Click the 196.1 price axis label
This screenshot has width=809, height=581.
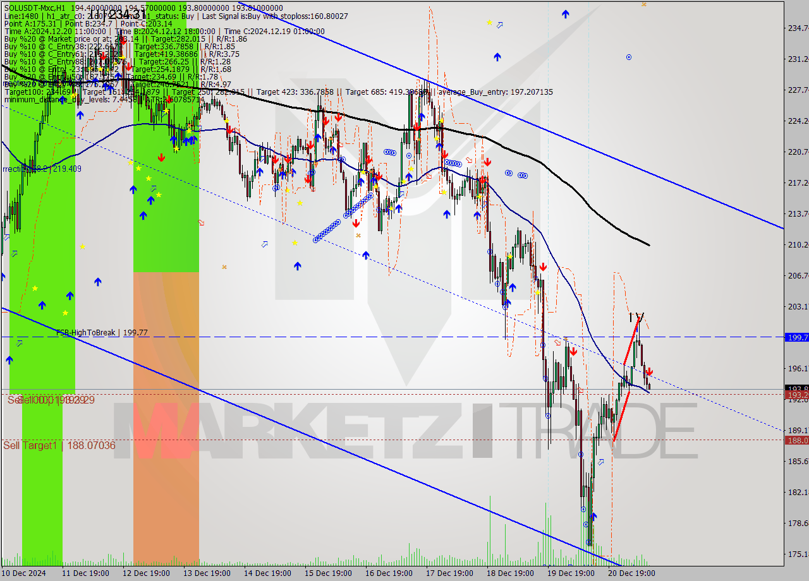tap(798, 368)
